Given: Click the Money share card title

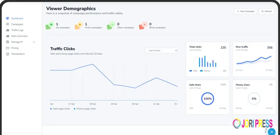Looking at the screenshot, I should point(243,85).
